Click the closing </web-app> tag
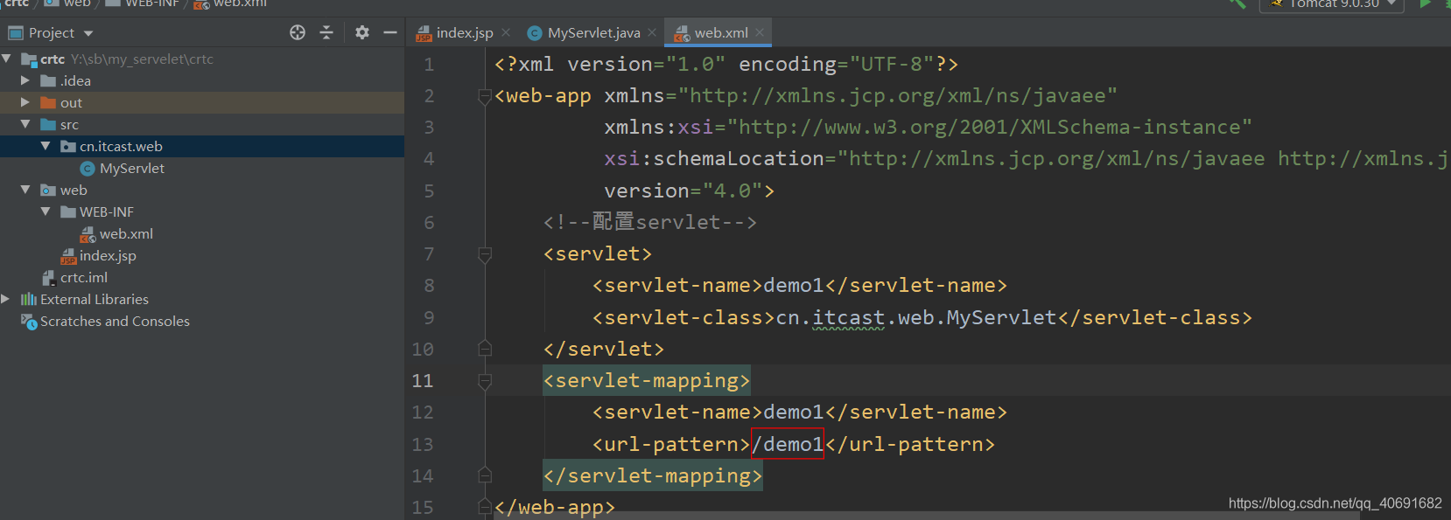This screenshot has height=520, width=1451. 555,507
